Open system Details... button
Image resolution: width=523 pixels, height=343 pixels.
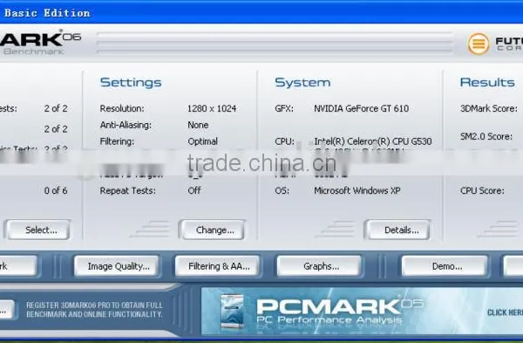pyautogui.click(x=398, y=230)
